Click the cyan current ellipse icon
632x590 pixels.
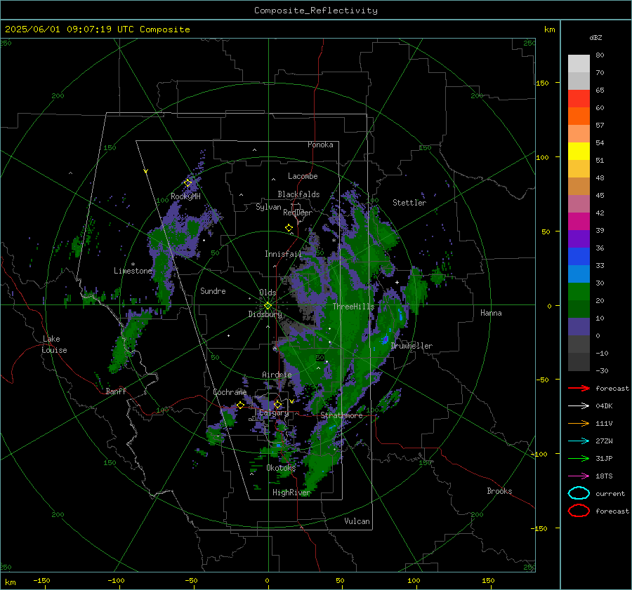579,493
